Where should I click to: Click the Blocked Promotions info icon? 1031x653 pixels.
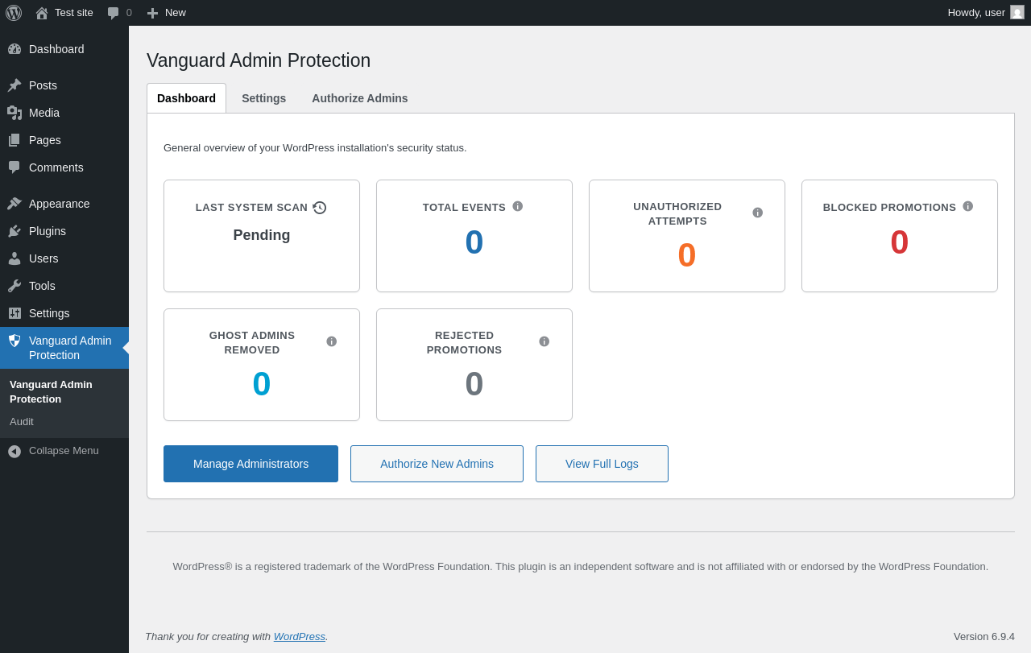968,206
